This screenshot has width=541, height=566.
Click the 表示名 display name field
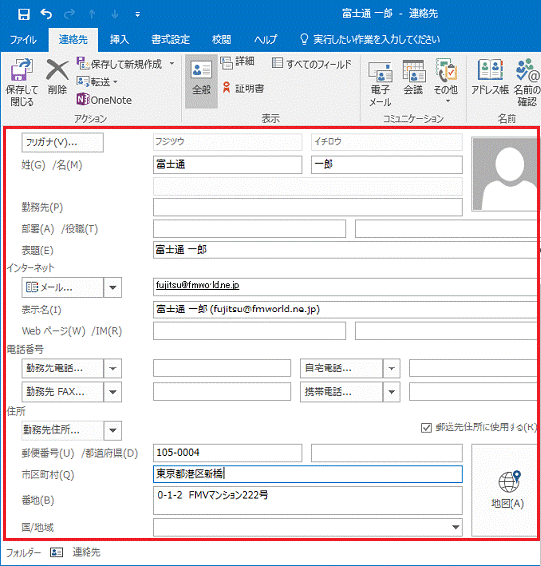point(346,310)
